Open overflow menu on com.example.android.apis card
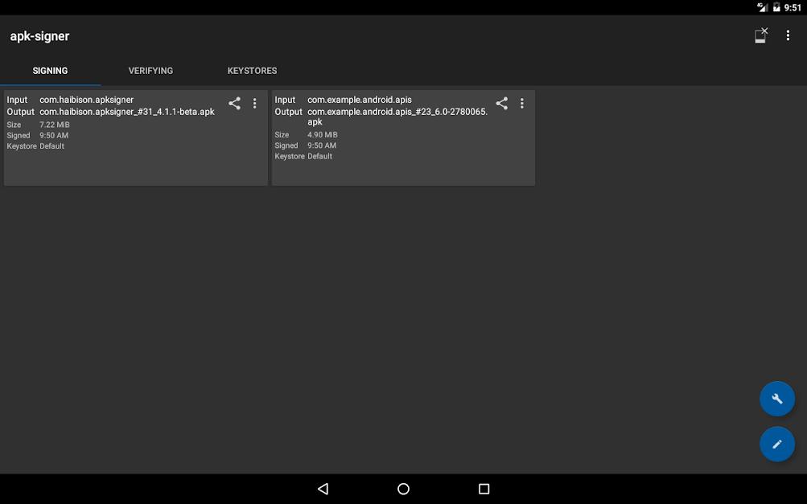 522,104
